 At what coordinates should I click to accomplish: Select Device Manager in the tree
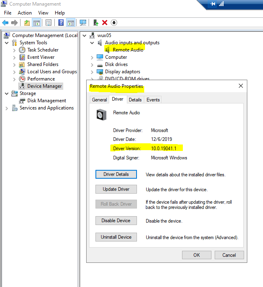pos(45,86)
